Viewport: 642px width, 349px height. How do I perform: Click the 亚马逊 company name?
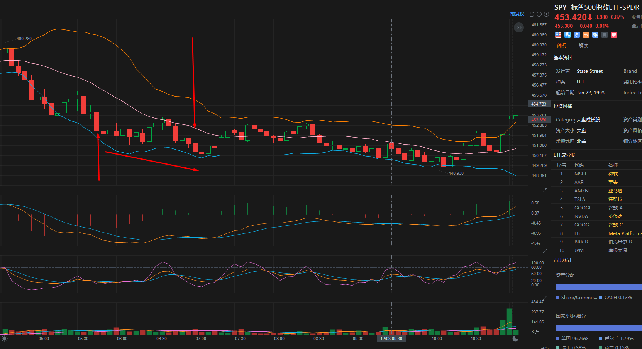point(615,191)
